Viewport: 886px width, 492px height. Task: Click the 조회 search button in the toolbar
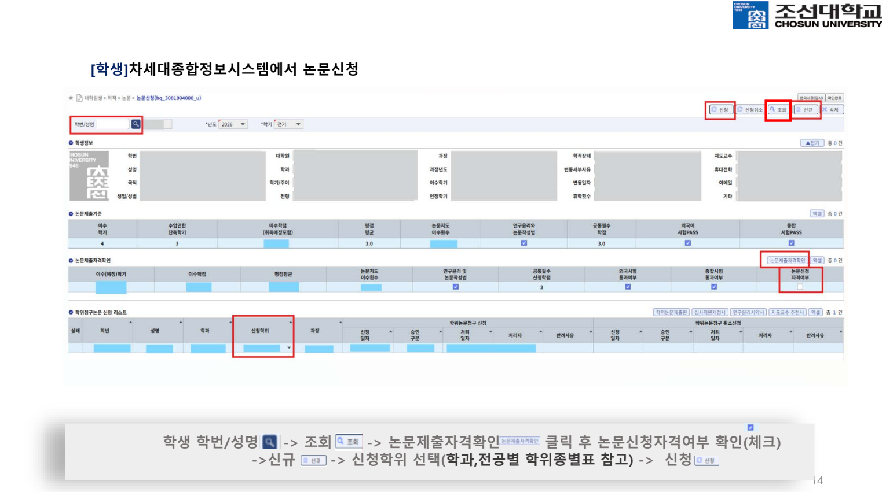point(778,110)
